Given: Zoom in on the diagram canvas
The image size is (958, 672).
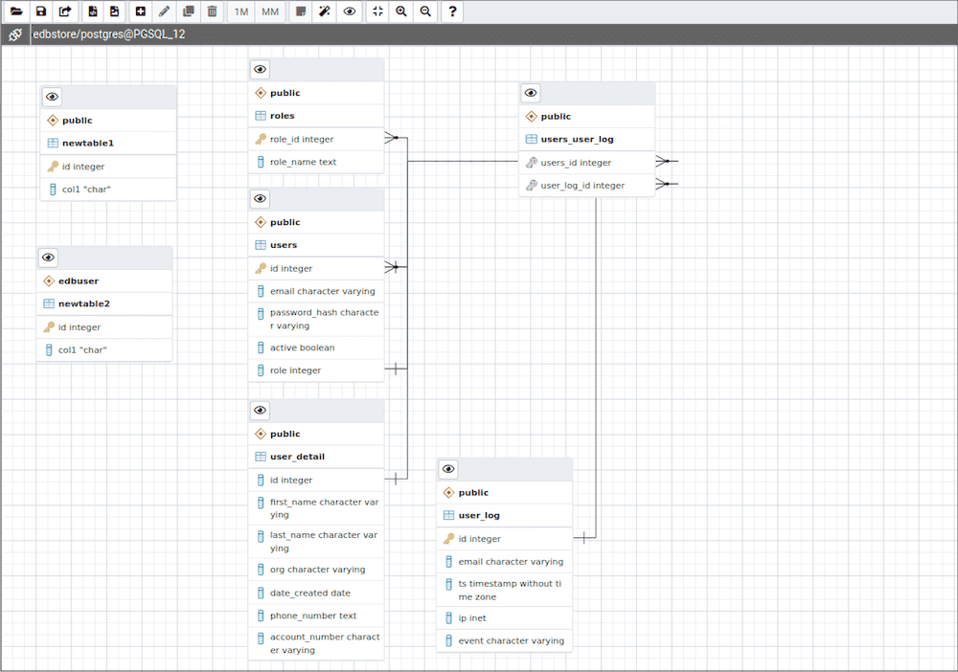Looking at the screenshot, I should click(x=402, y=11).
